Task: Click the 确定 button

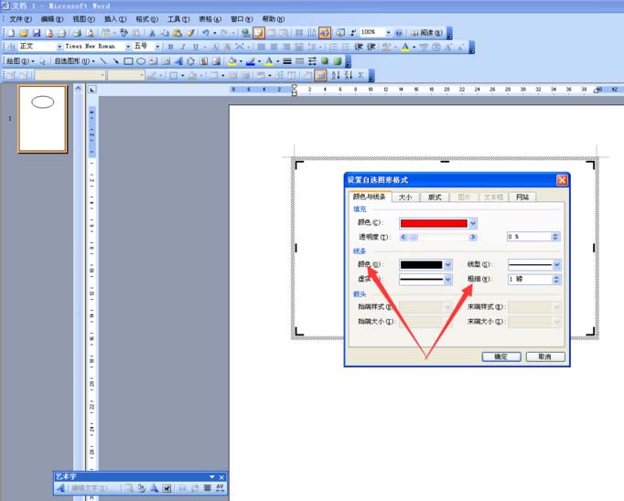Action: [x=501, y=357]
